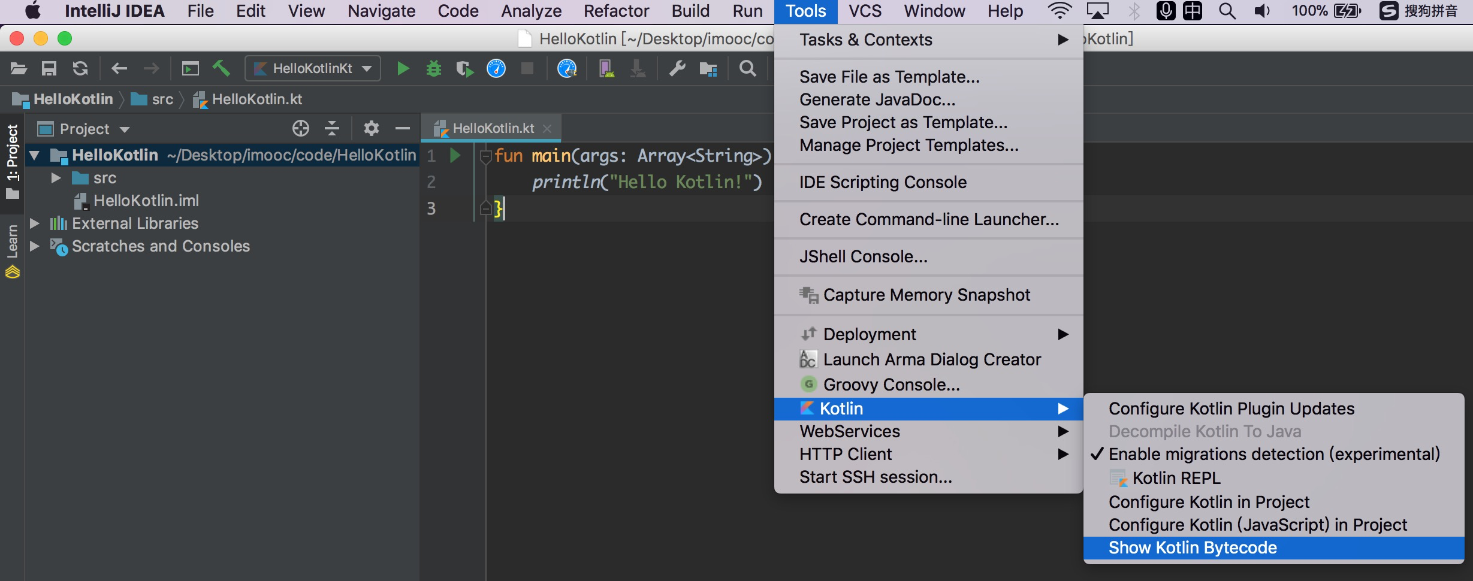Close the HelloKotlin.kt editor tab
This screenshot has width=1473, height=581.
[x=547, y=129]
